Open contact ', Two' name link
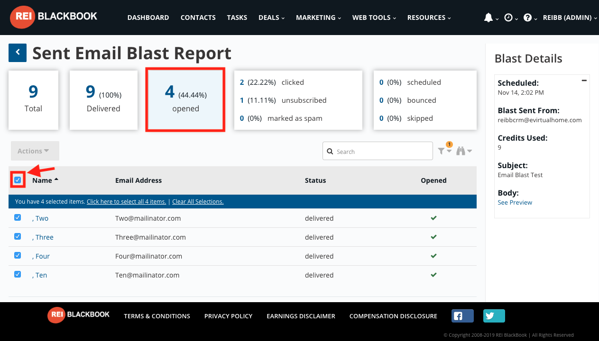599x341 pixels. [x=40, y=218]
